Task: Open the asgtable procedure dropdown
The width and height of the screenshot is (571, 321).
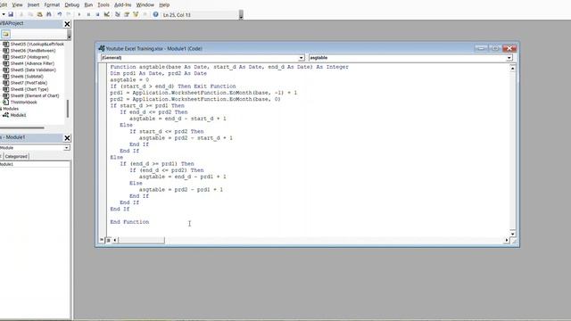Action: 509,58
